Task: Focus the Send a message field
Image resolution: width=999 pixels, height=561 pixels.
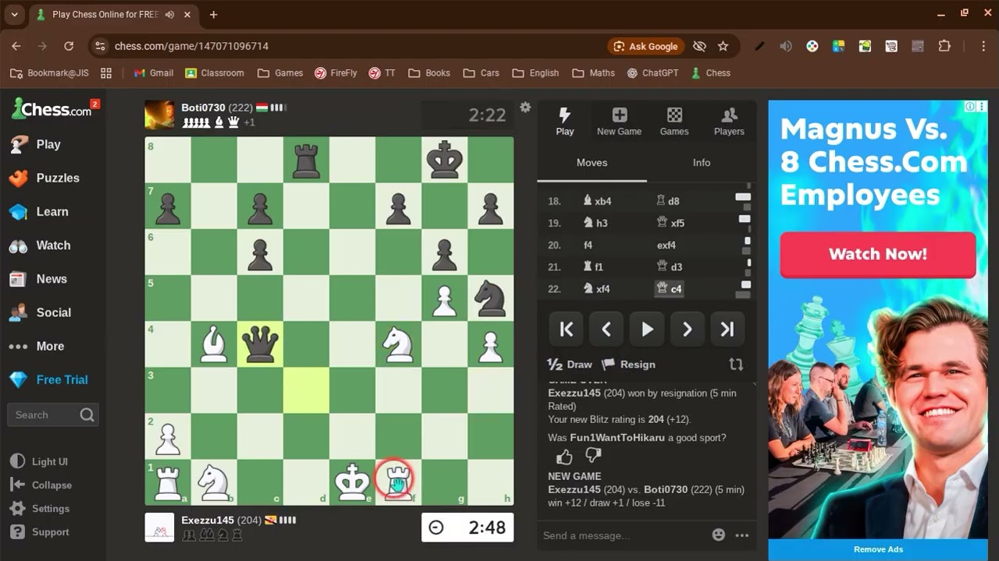Action: [x=623, y=535]
